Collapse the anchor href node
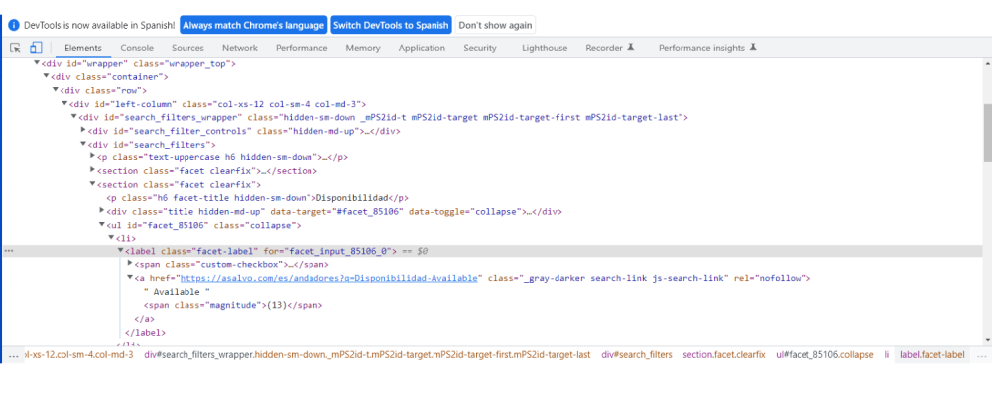Screen dimensions: 992x396 130,278
